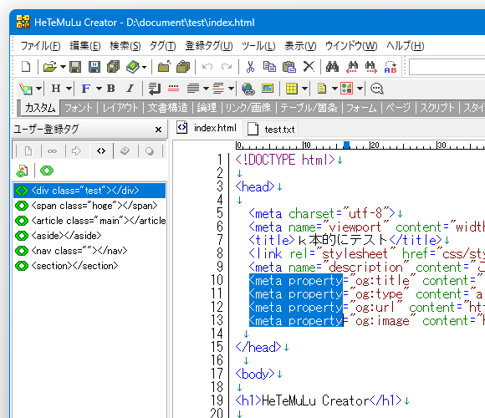Open the 編集(E) menu
Viewport: 485px width, 418px height.
[x=85, y=46]
